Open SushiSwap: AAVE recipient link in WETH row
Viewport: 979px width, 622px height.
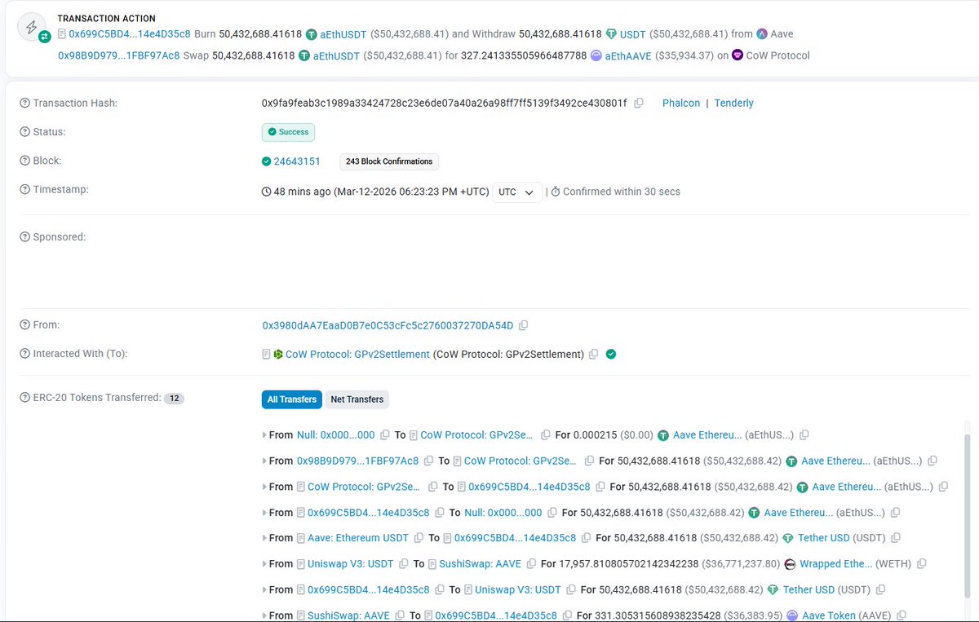tap(481, 564)
